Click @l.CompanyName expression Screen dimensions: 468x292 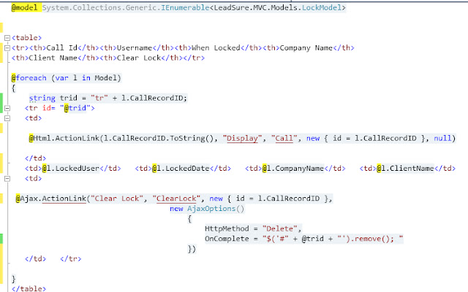click(293, 169)
